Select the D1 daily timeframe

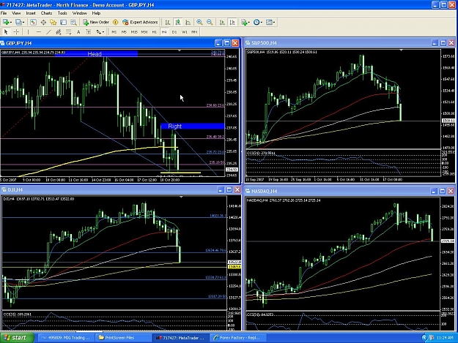coord(174,32)
